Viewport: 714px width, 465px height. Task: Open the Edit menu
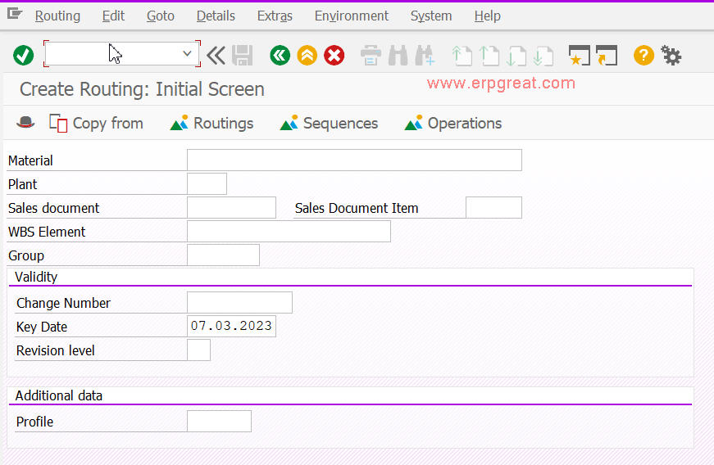[113, 16]
